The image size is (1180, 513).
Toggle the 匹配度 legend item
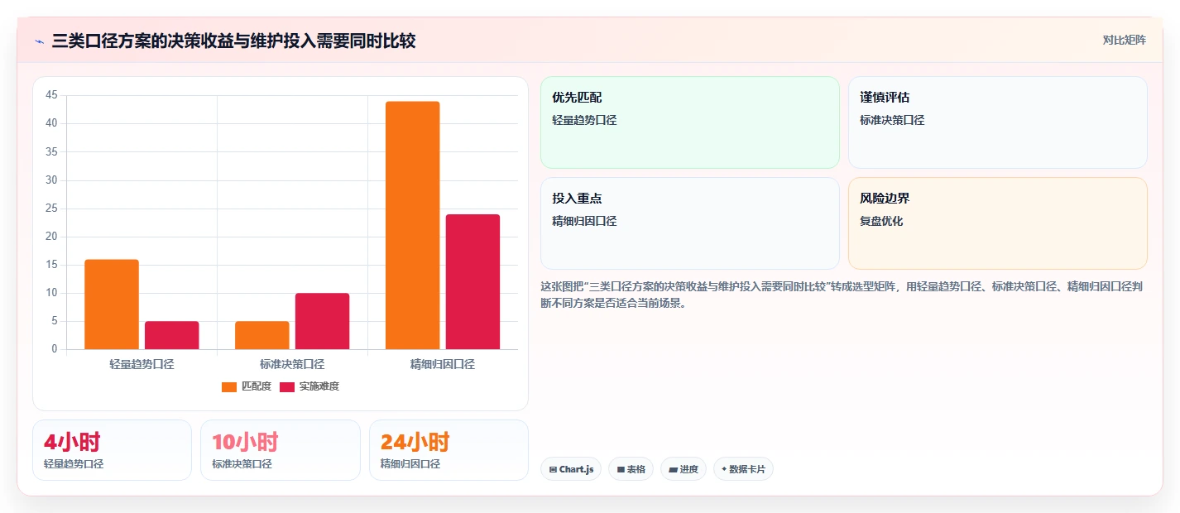point(247,386)
